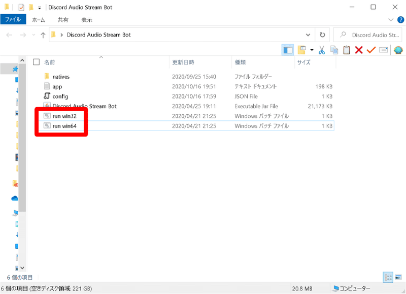This screenshot has height=294, width=406.
Task: Click the Quick access star in the navigation pane
Action: click(15, 69)
